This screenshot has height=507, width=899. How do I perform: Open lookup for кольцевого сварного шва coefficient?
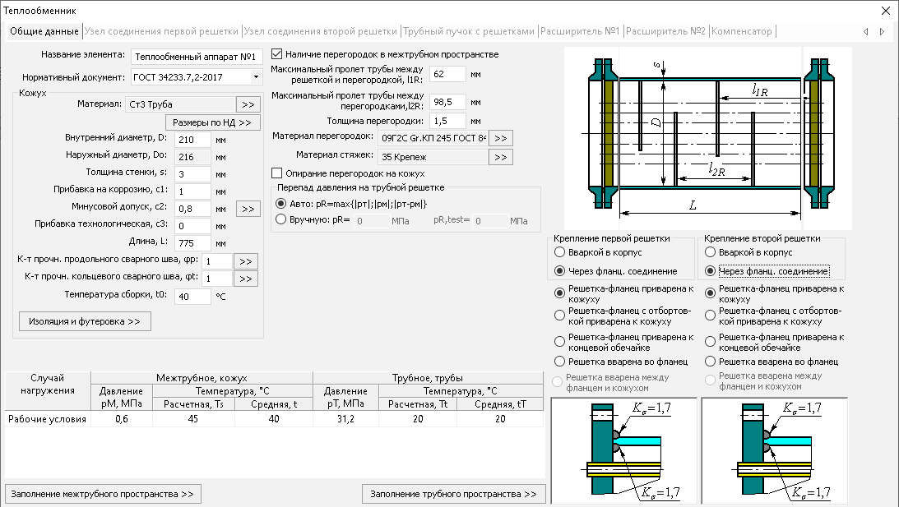246,279
